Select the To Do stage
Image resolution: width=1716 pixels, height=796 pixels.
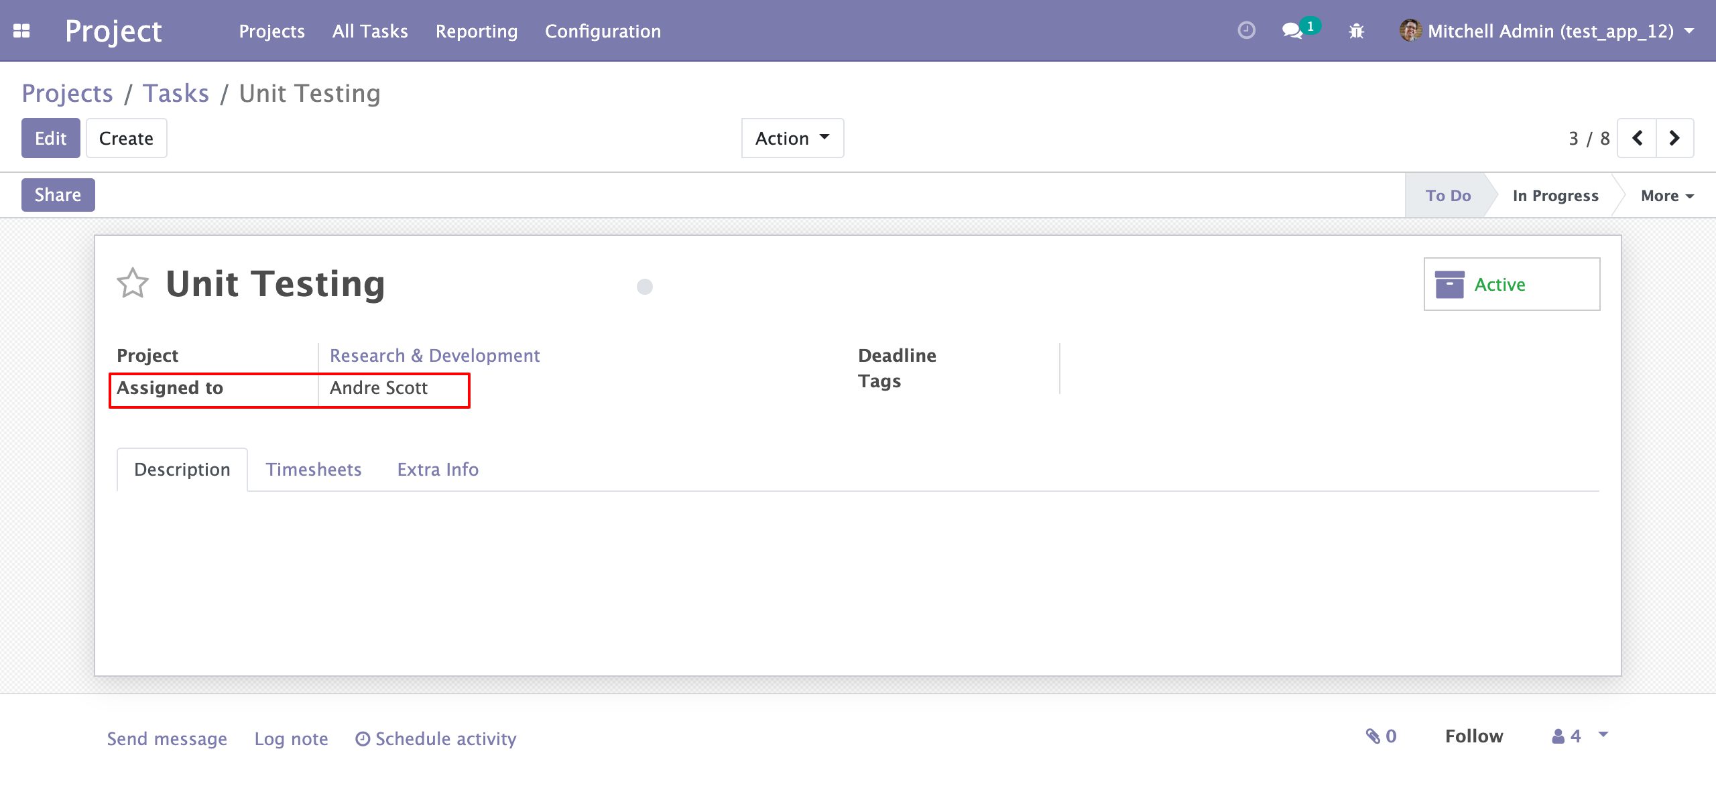1448,196
